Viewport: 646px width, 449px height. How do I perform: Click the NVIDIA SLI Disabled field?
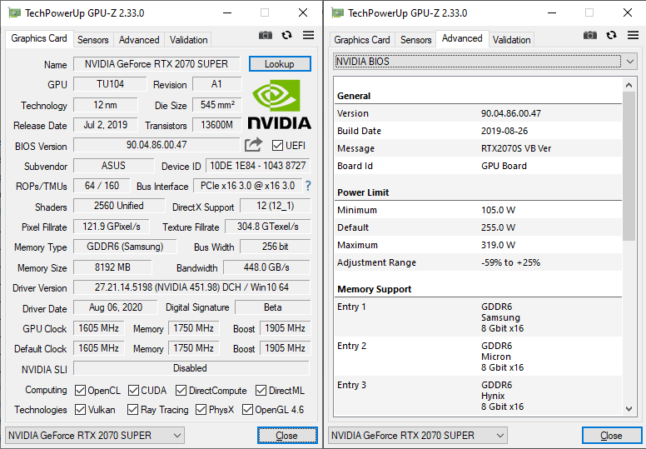[191, 368]
